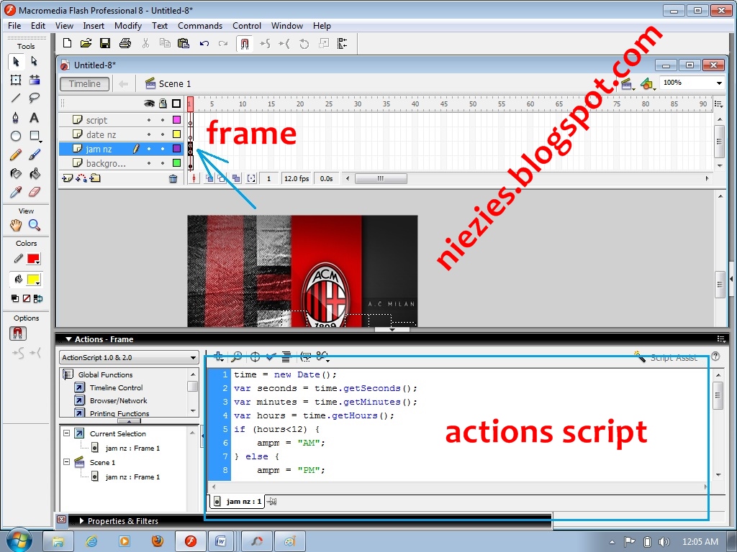This screenshot has width=737, height=552.
Task: Click the Open file toolbar icon
Action: click(86, 43)
